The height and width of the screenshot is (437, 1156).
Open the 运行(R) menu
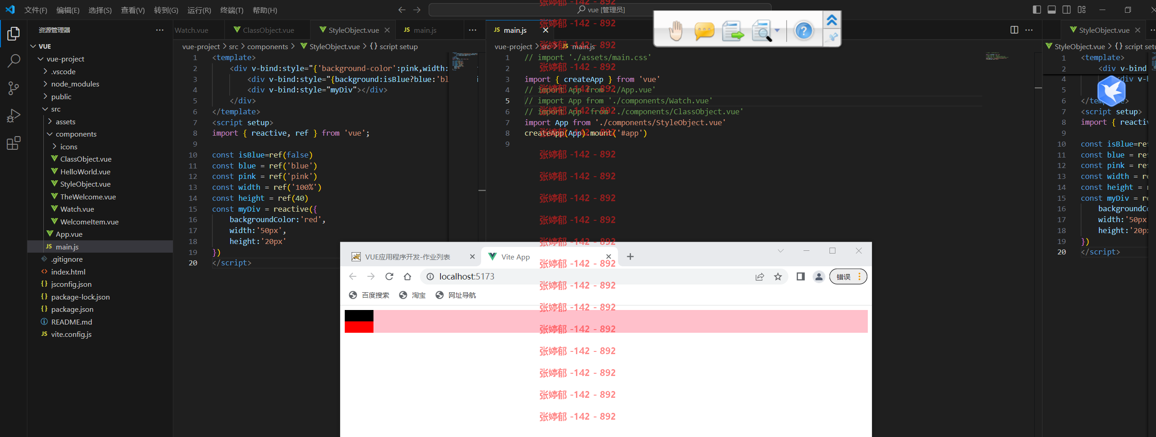pyautogui.click(x=199, y=10)
